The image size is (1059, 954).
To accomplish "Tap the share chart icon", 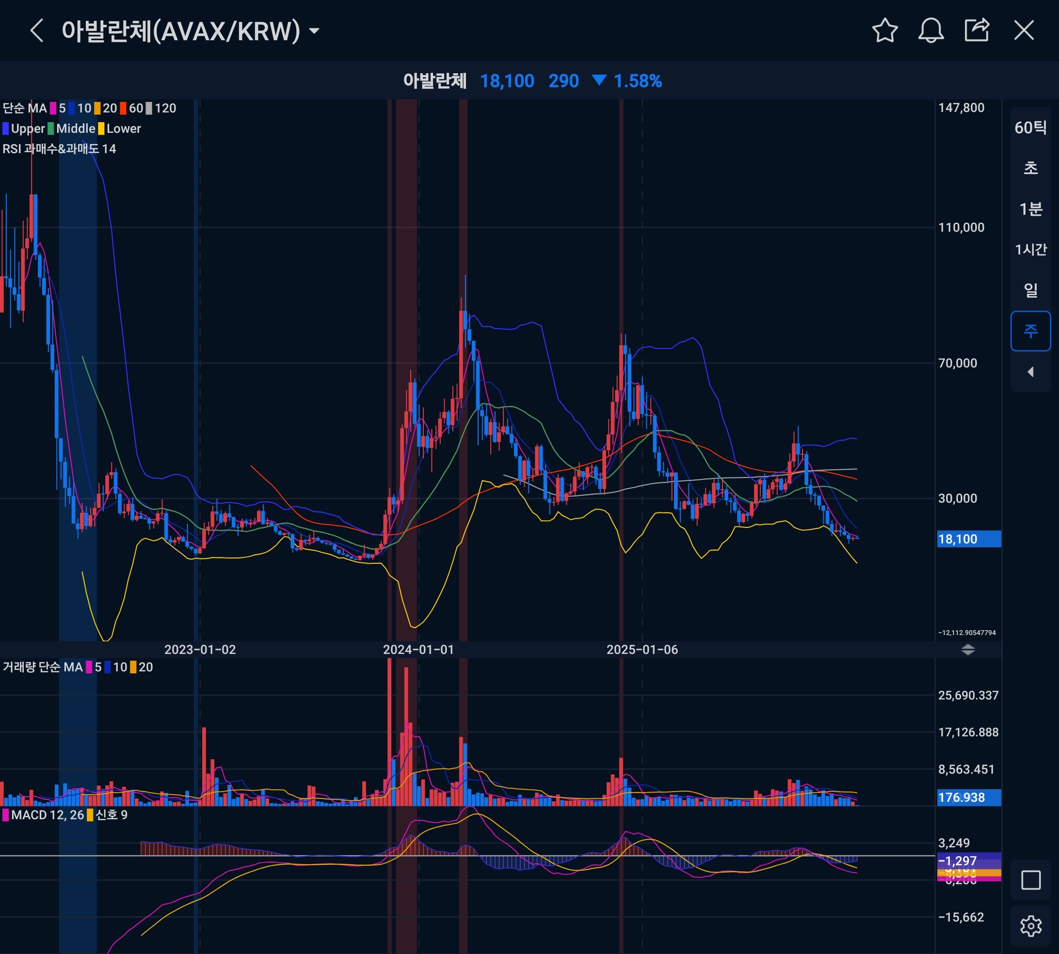I will [977, 31].
